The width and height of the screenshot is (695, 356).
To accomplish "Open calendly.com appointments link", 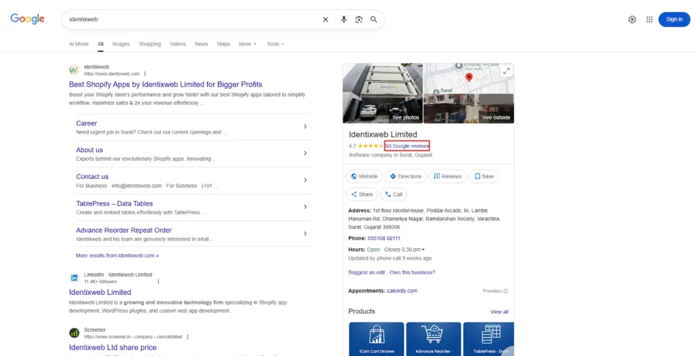I will point(402,291).
